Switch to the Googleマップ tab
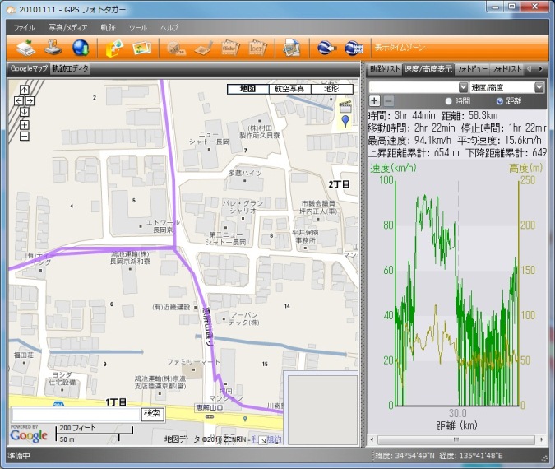 coord(29,69)
